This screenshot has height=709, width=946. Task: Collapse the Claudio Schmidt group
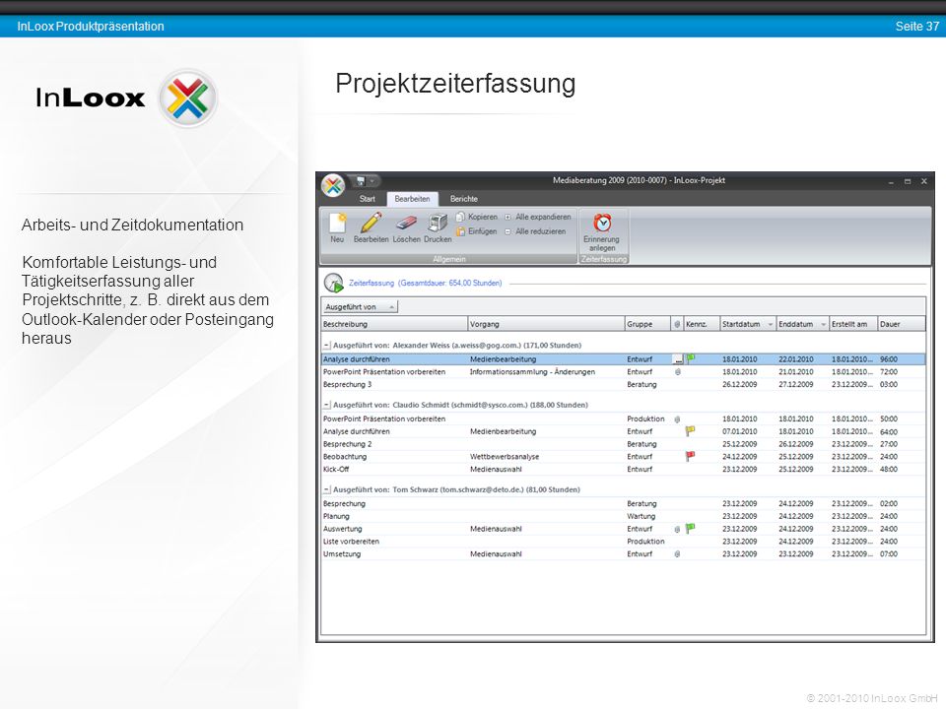[326, 405]
